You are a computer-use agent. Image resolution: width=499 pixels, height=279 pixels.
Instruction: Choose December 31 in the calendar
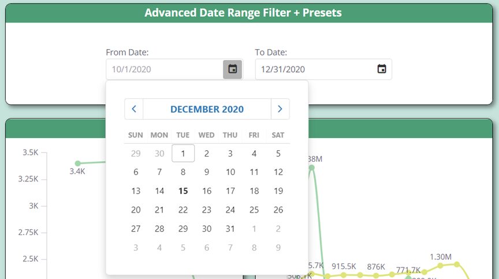tap(230, 229)
